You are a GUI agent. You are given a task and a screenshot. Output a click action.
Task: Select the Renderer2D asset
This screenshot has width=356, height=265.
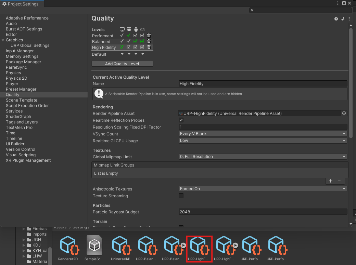[x=68, y=248]
